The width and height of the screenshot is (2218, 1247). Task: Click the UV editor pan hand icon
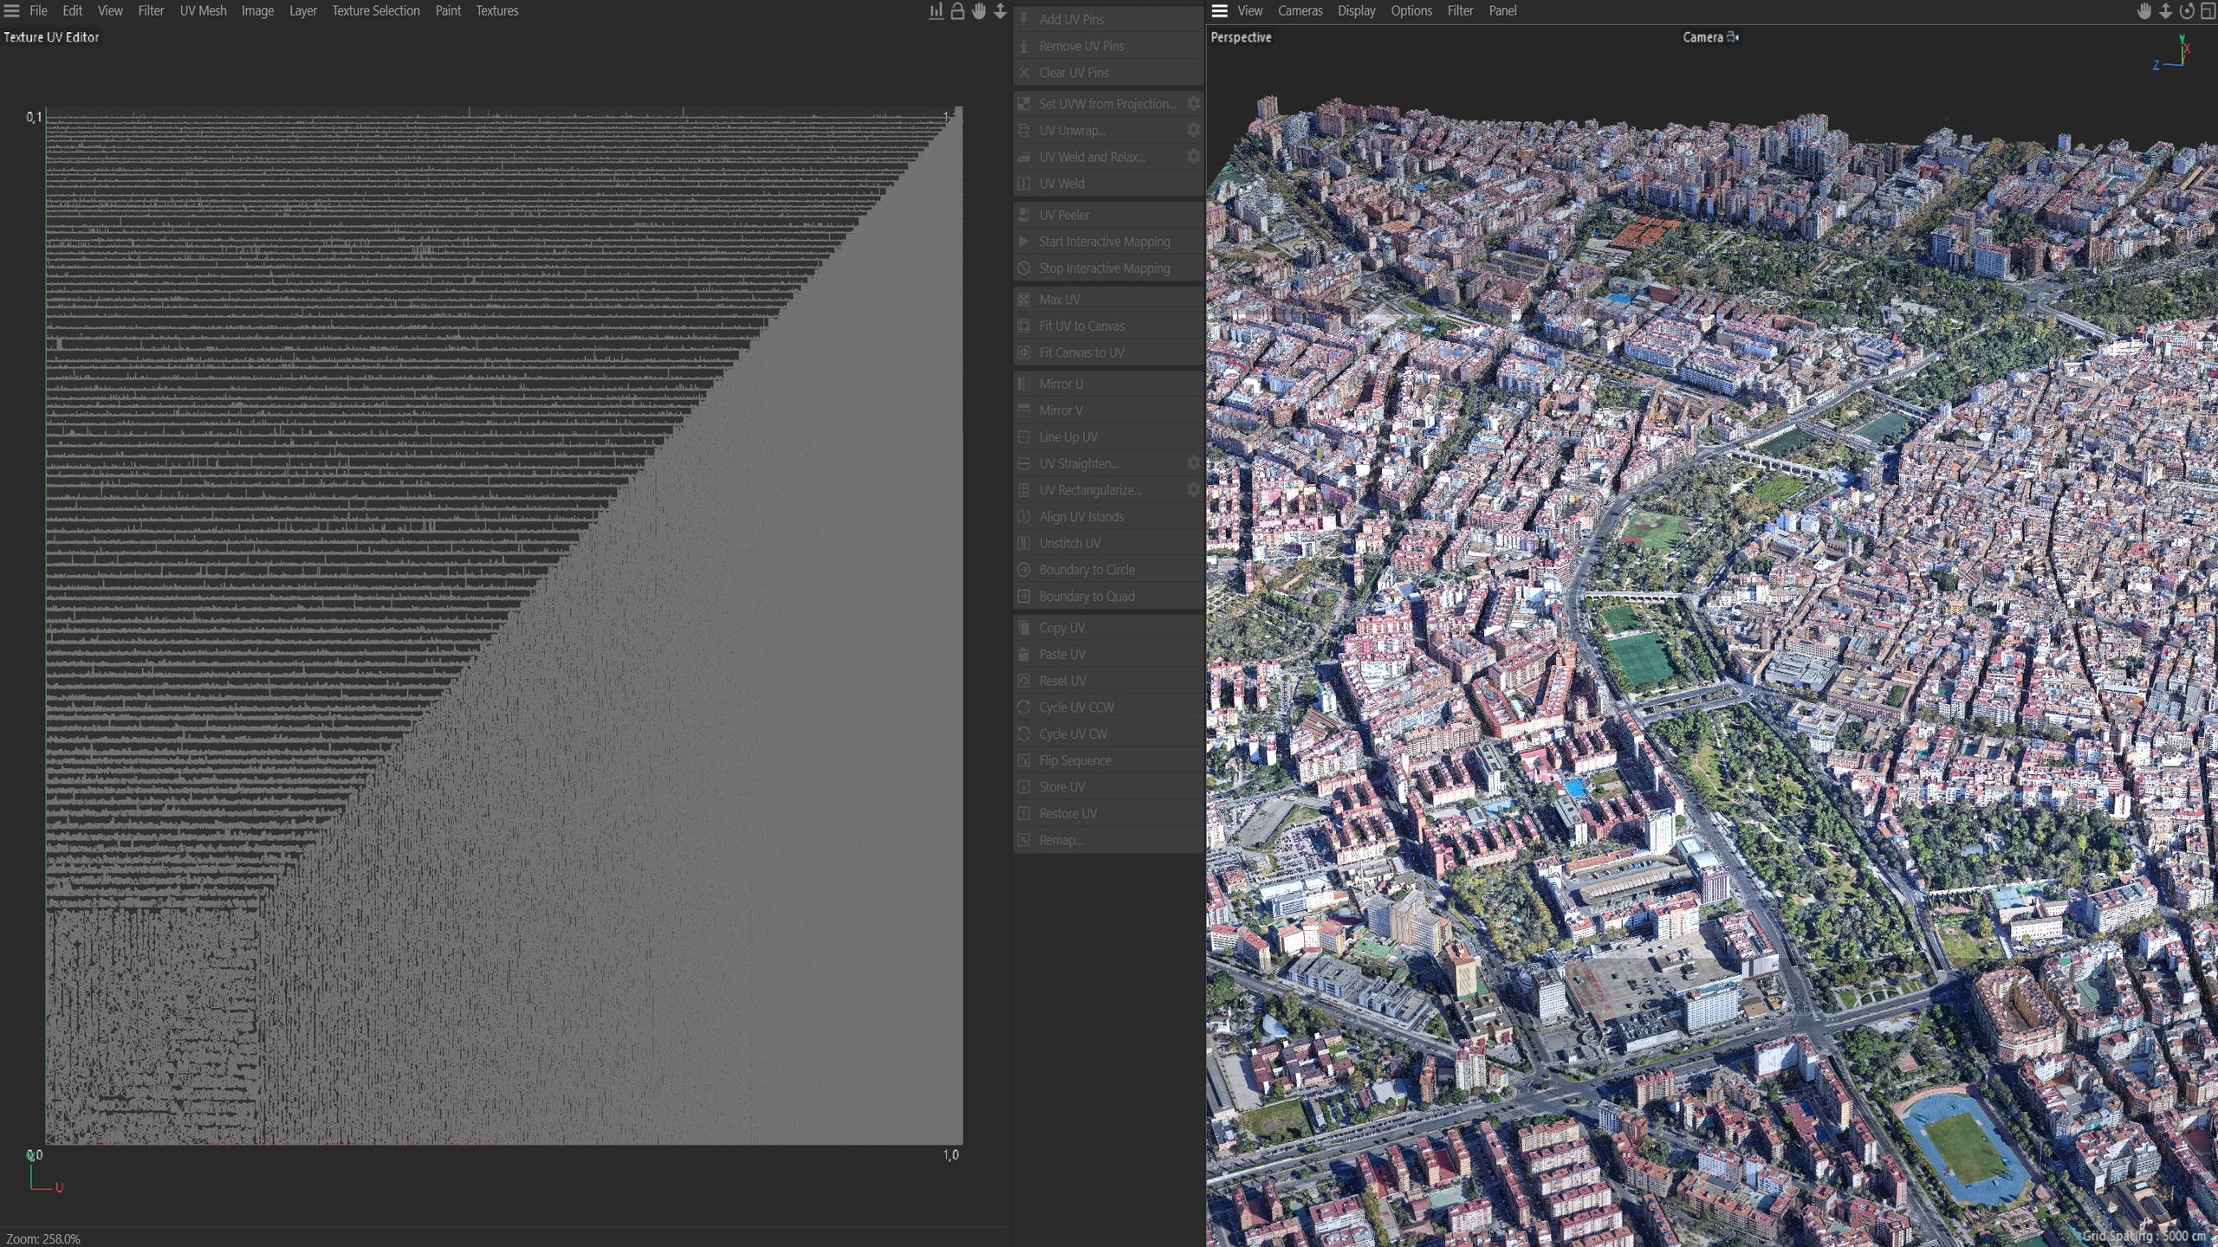pyautogui.click(x=979, y=10)
